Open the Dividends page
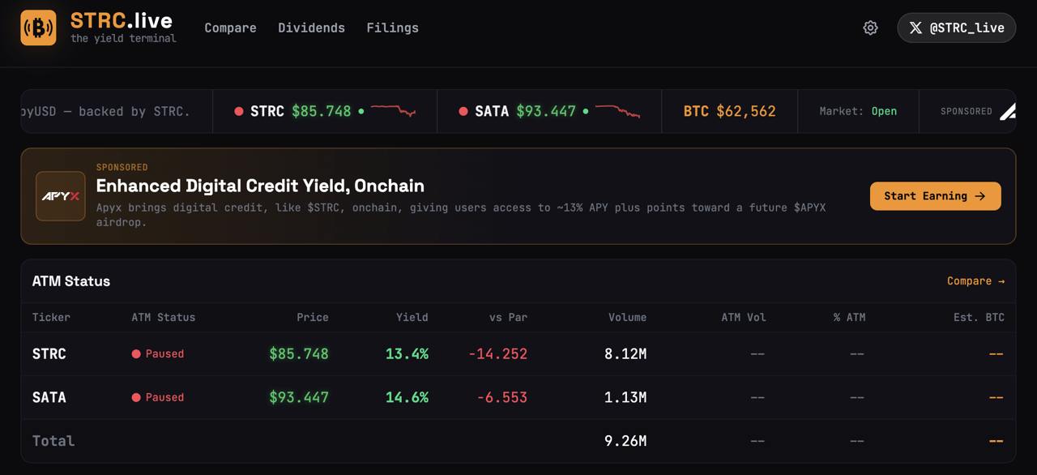 (x=311, y=28)
